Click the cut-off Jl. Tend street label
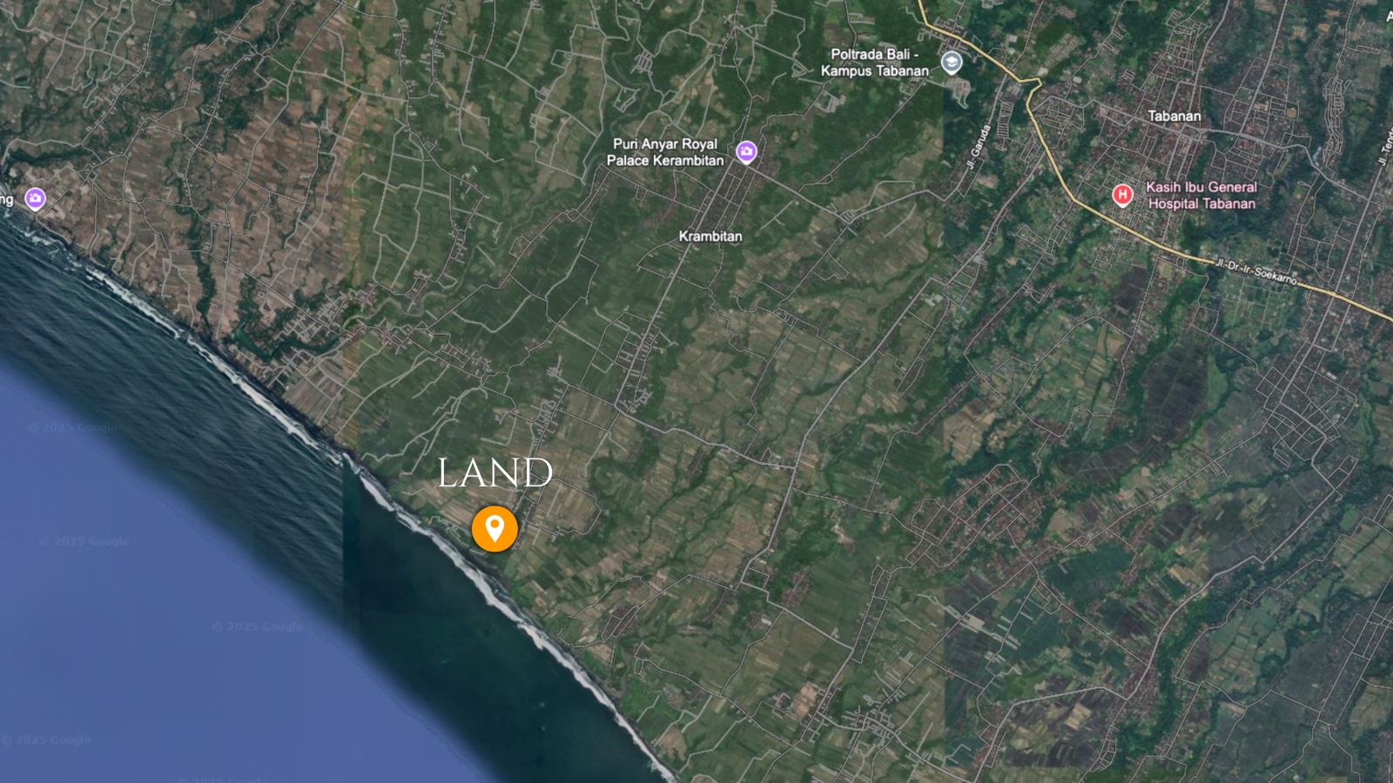This screenshot has width=1393, height=783. tap(1385, 146)
